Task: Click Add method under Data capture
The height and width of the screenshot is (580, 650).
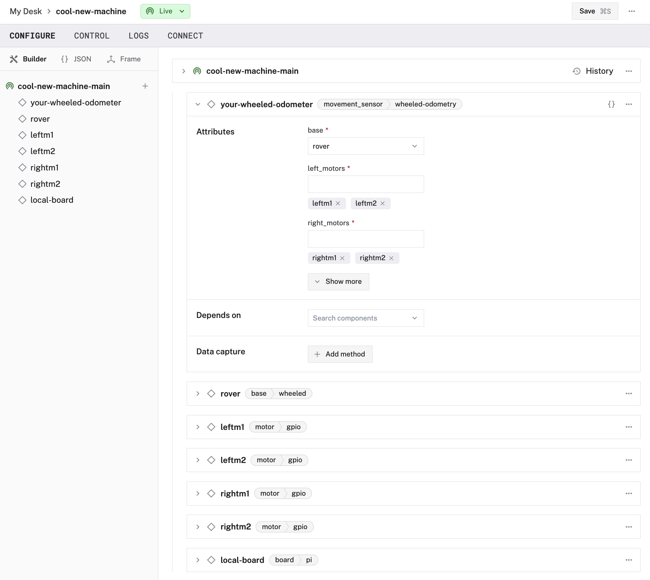Action: click(x=340, y=354)
